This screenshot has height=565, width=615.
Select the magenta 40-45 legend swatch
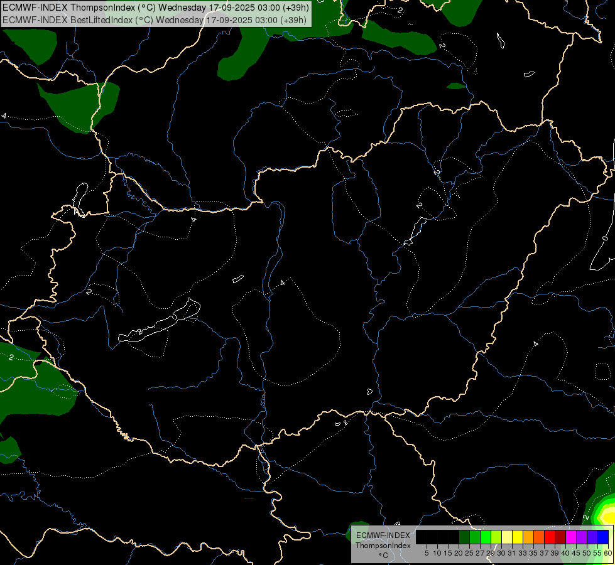(571, 537)
